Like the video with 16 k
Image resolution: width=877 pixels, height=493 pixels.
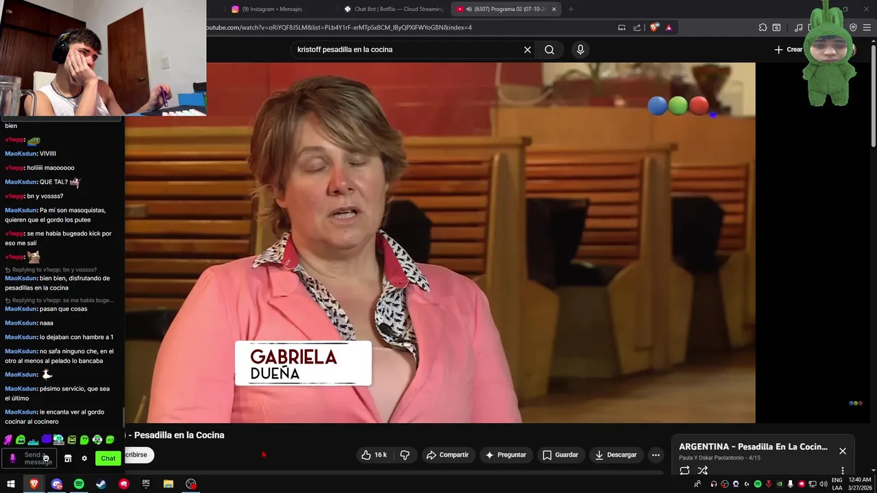(x=374, y=455)
